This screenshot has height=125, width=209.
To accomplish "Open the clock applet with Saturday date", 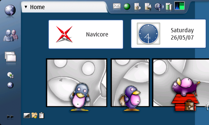I will [169, 34].
